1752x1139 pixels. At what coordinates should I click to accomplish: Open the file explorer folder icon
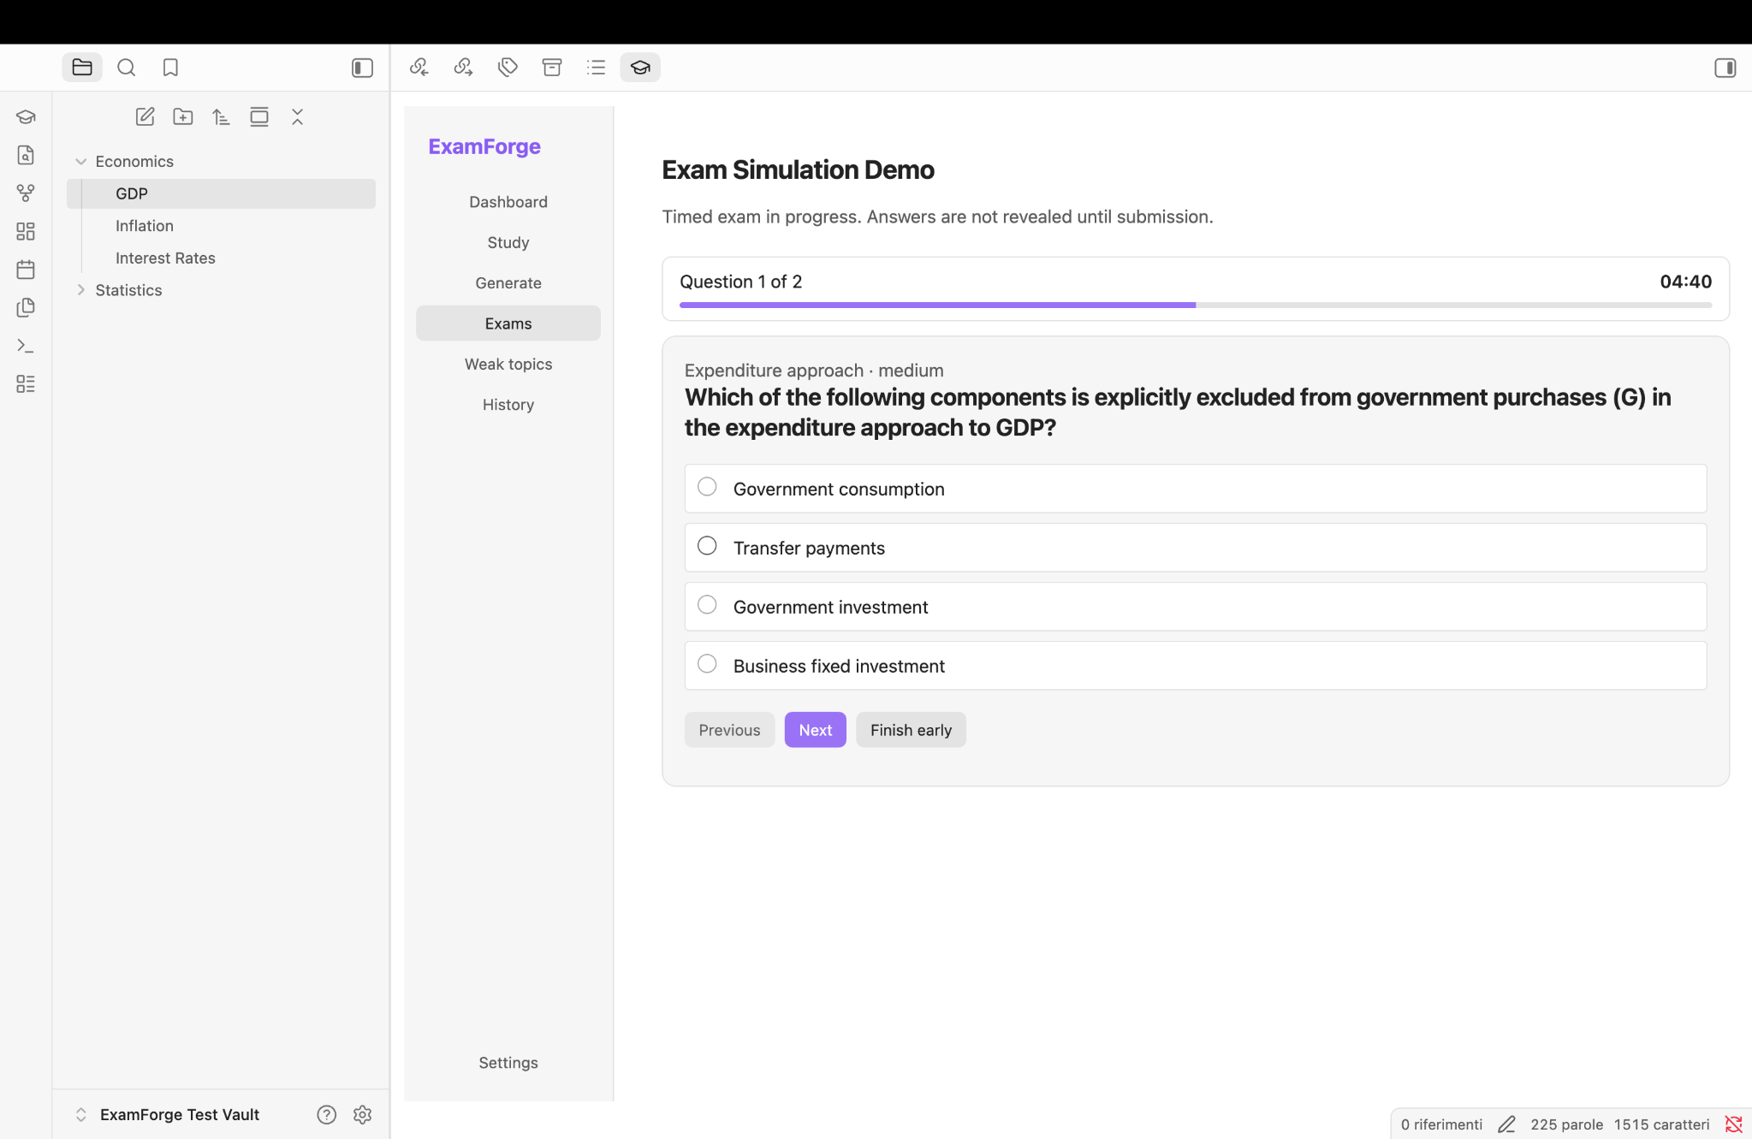(82, 67)
